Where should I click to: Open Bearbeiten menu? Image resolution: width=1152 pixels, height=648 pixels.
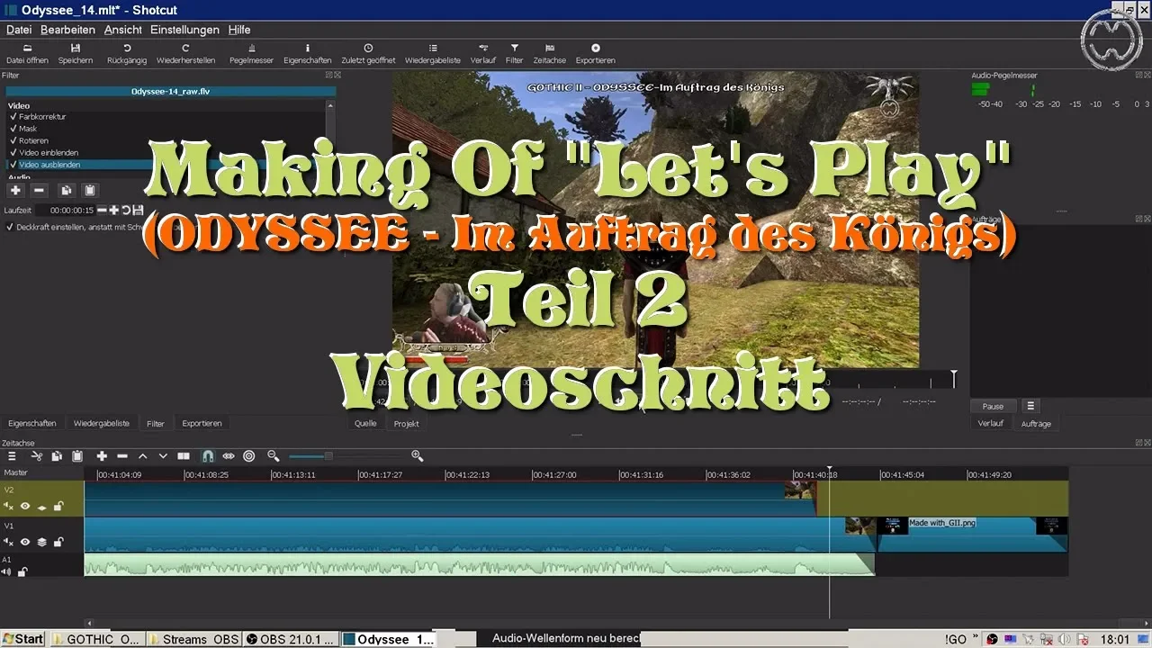pyautogui.click(x=68, y=30)
